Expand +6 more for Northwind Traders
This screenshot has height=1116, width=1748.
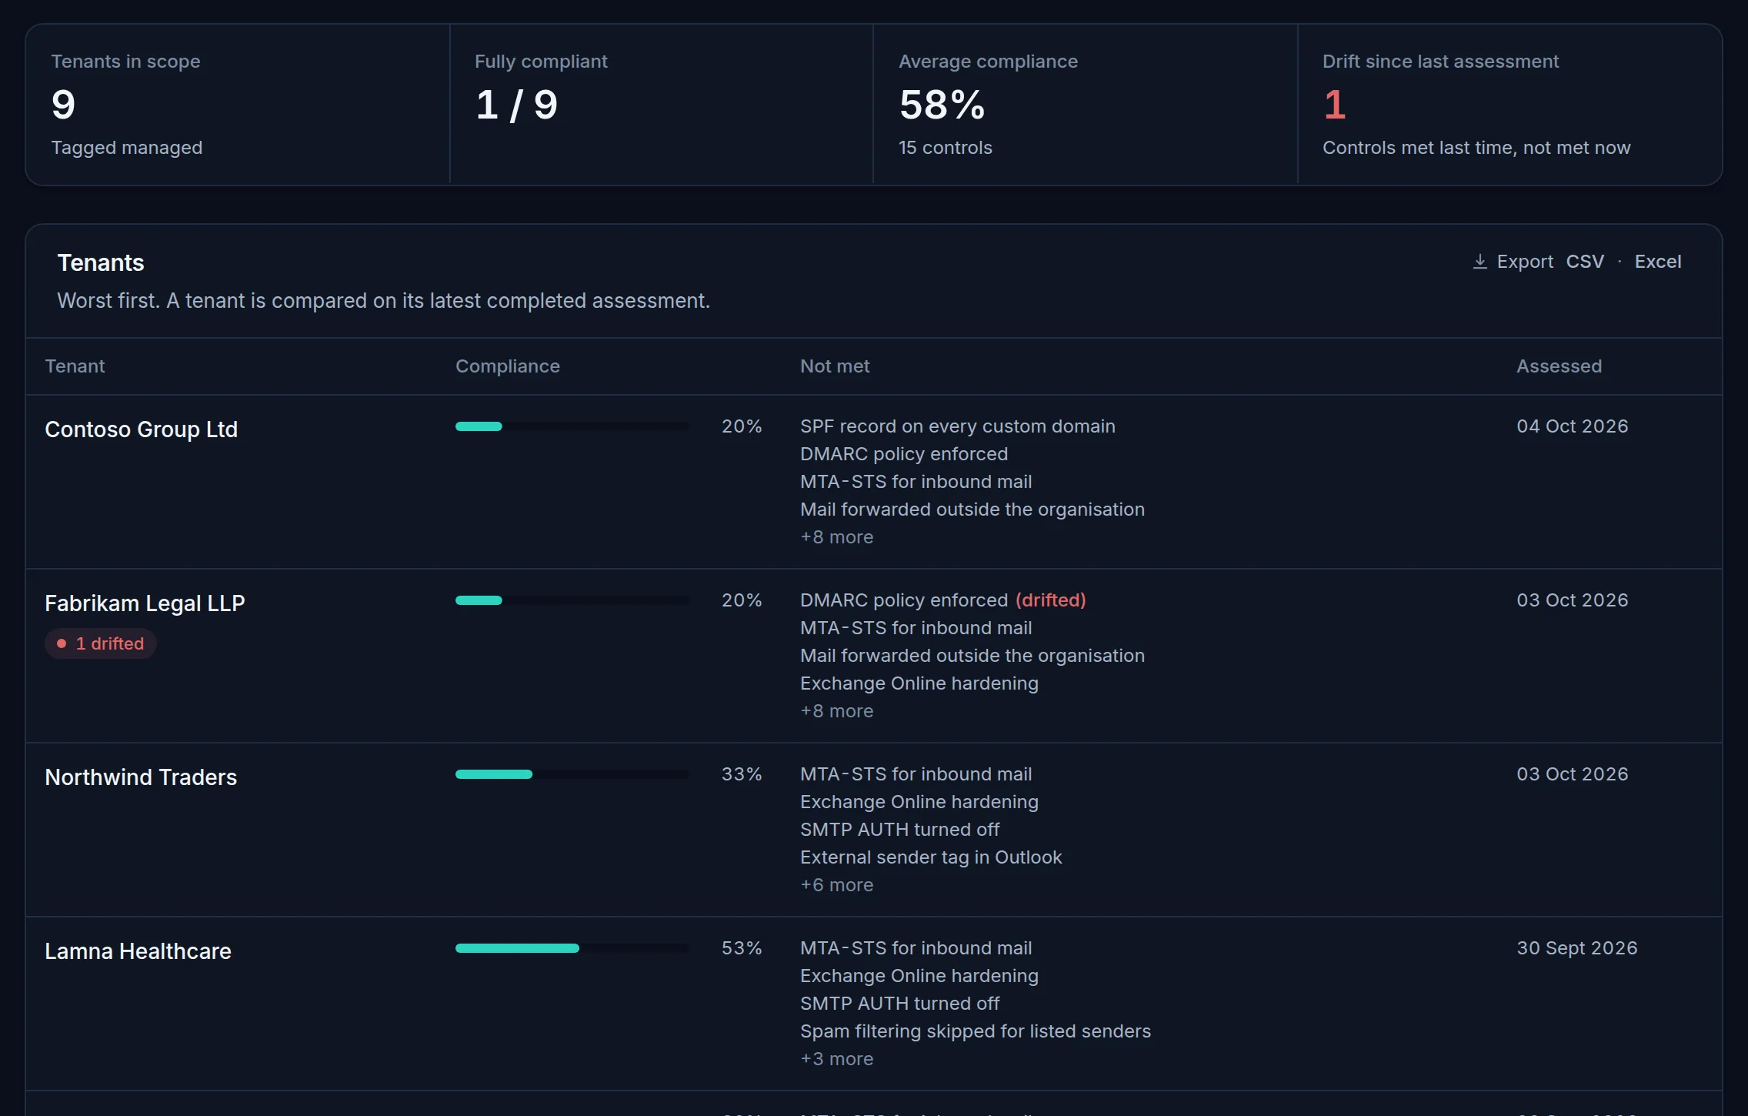[x=836, y=885]
